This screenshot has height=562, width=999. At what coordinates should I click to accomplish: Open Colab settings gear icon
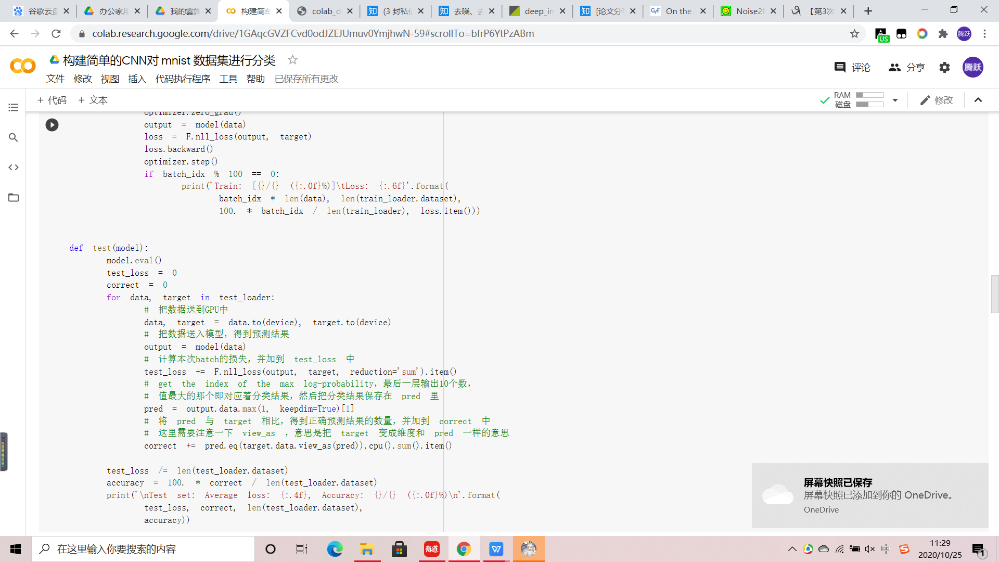944,67
